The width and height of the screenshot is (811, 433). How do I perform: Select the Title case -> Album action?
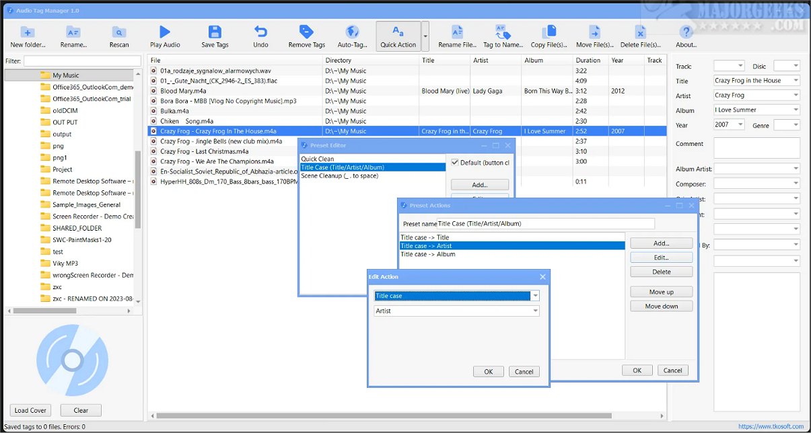click(x=428, y=254)
